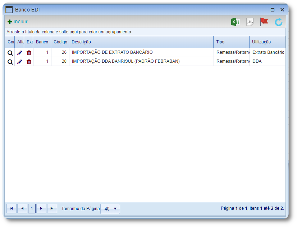Image resolution: width=297 pixels, height=227 pixels.
Task: Sort by the Descrição column header
Action: 81,42
